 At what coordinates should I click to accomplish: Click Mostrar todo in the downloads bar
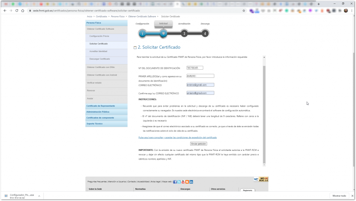339,196
